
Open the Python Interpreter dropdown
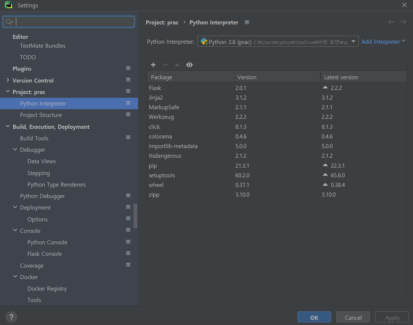click(278, 41)
